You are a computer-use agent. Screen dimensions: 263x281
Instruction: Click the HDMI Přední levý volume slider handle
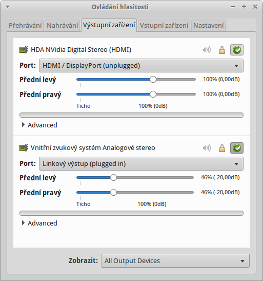(153, 80)
